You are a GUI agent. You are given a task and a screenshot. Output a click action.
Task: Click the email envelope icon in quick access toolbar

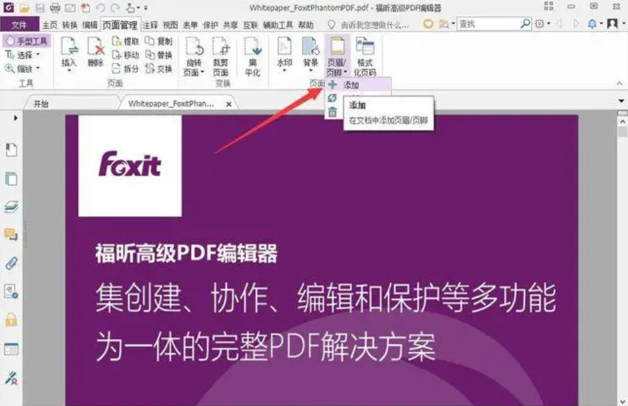[70, 8]
